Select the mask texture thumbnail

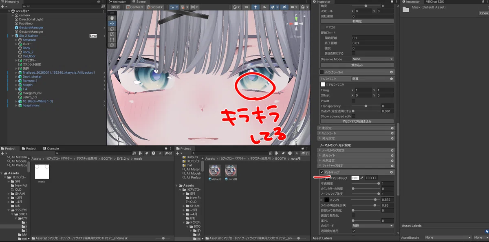point(42,172)
